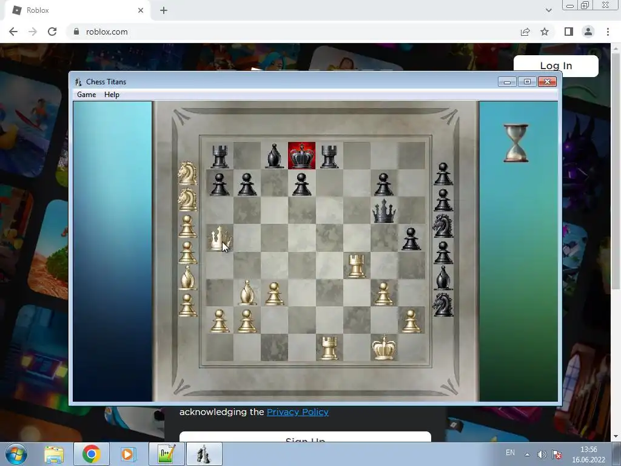Open the Action Center flag icon
The width and height of the screenshot is (621, 466).
click(x=557, y=454)
